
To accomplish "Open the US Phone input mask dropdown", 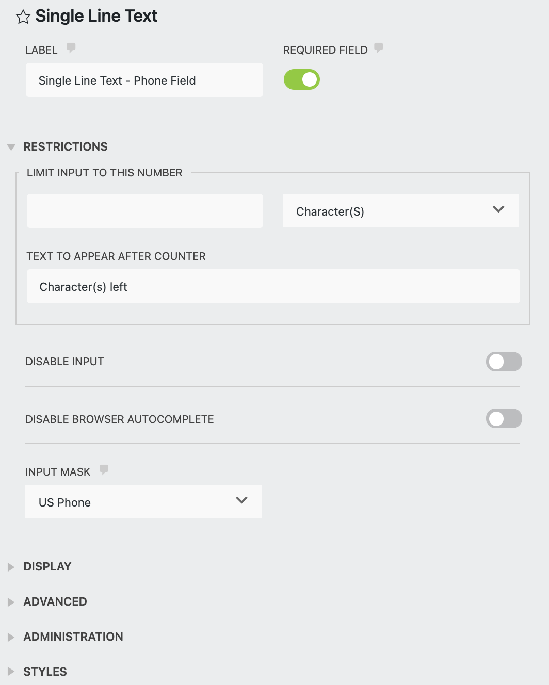I will 143,501.
